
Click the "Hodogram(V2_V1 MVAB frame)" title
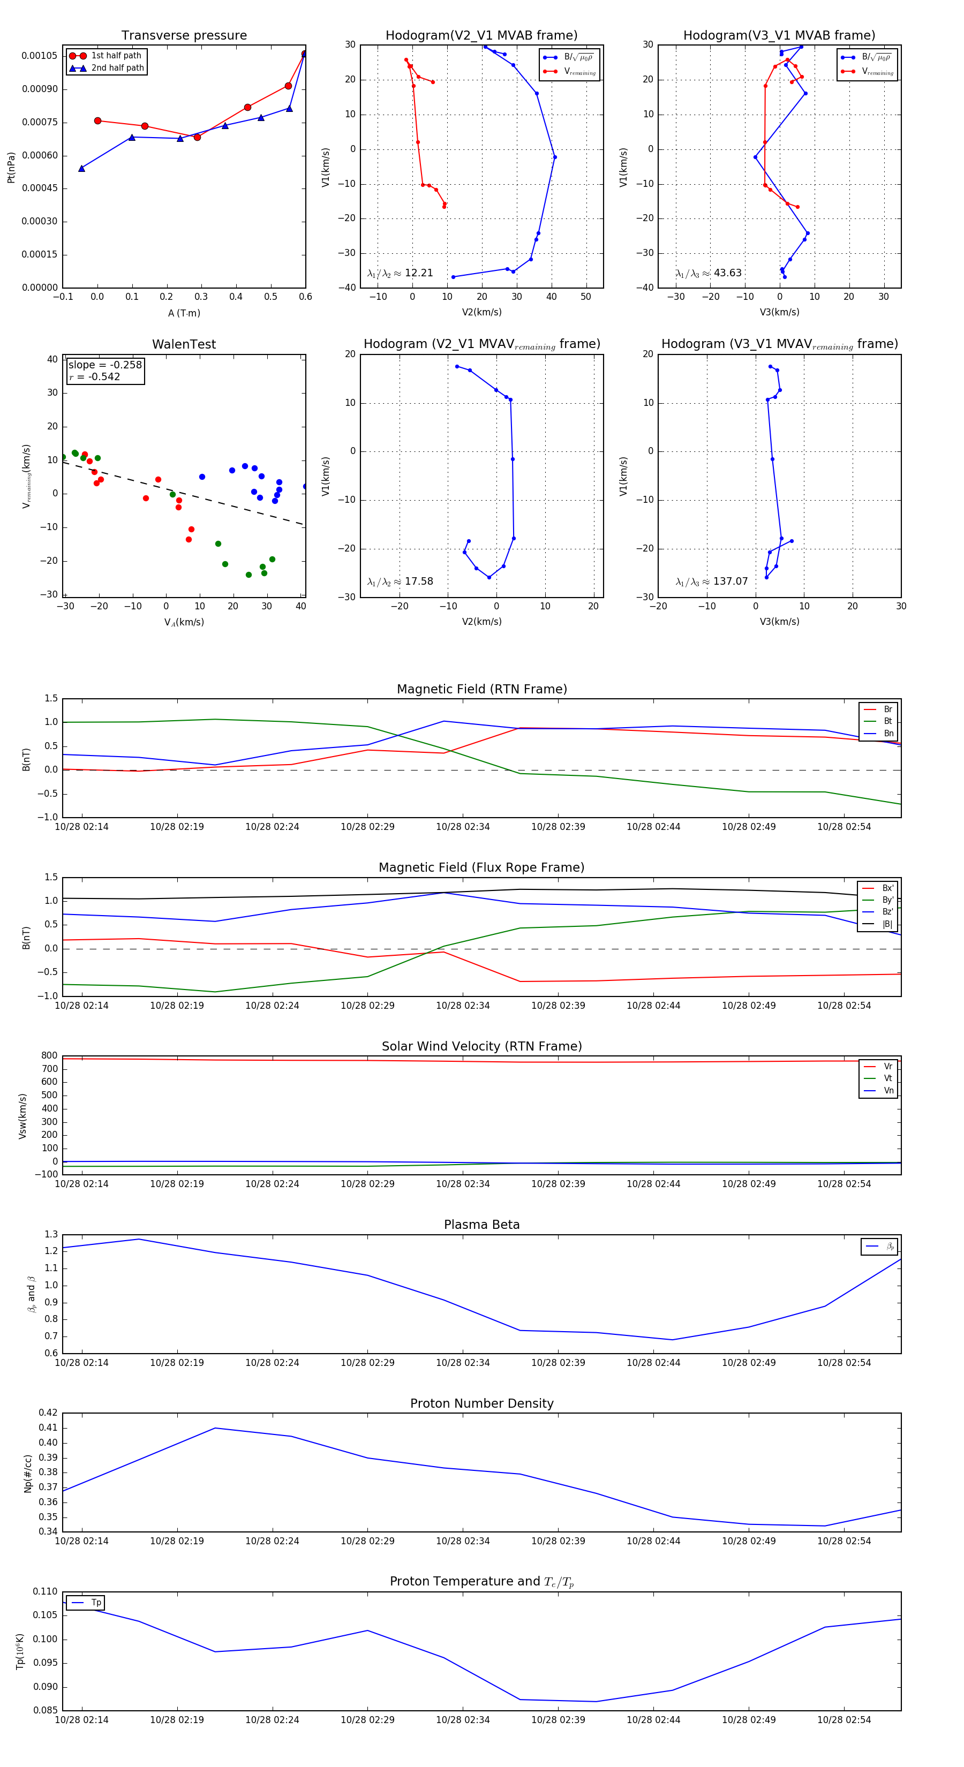pos(481,36)
